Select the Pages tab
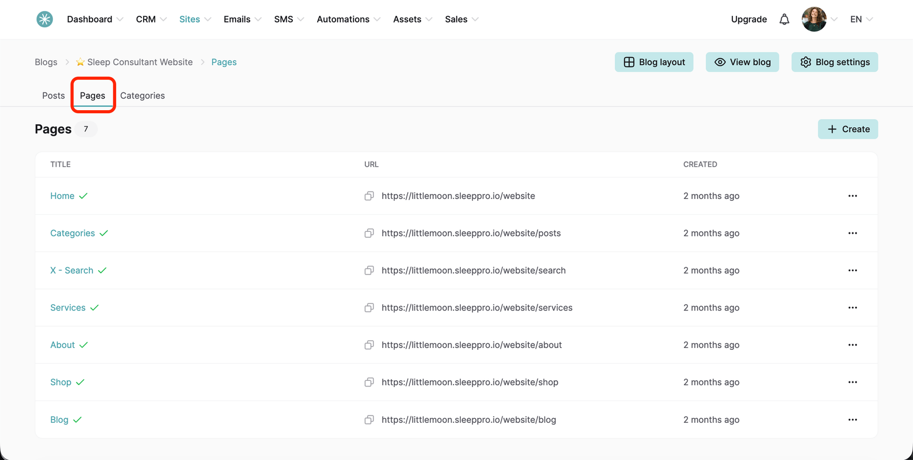This screenshot has width=913, height=460. 93,96
